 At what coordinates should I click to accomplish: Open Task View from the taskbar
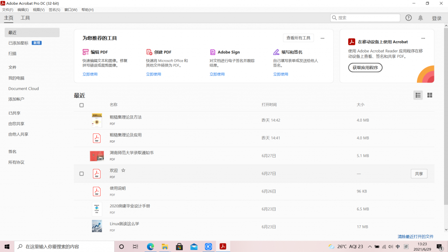136,247
